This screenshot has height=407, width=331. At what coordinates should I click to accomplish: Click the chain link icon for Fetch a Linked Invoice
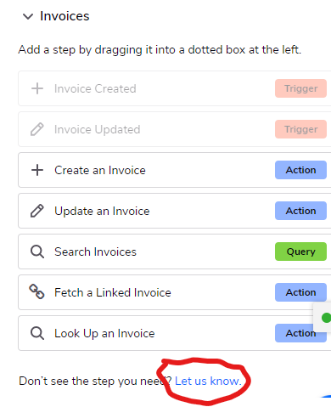tap(37, 292)
